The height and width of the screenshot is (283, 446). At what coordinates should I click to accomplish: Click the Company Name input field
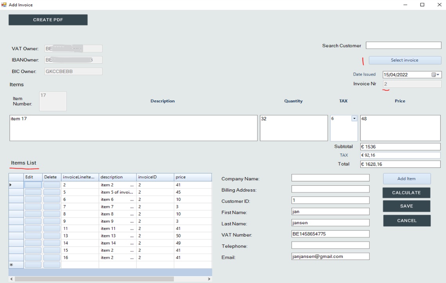point(330,178)
